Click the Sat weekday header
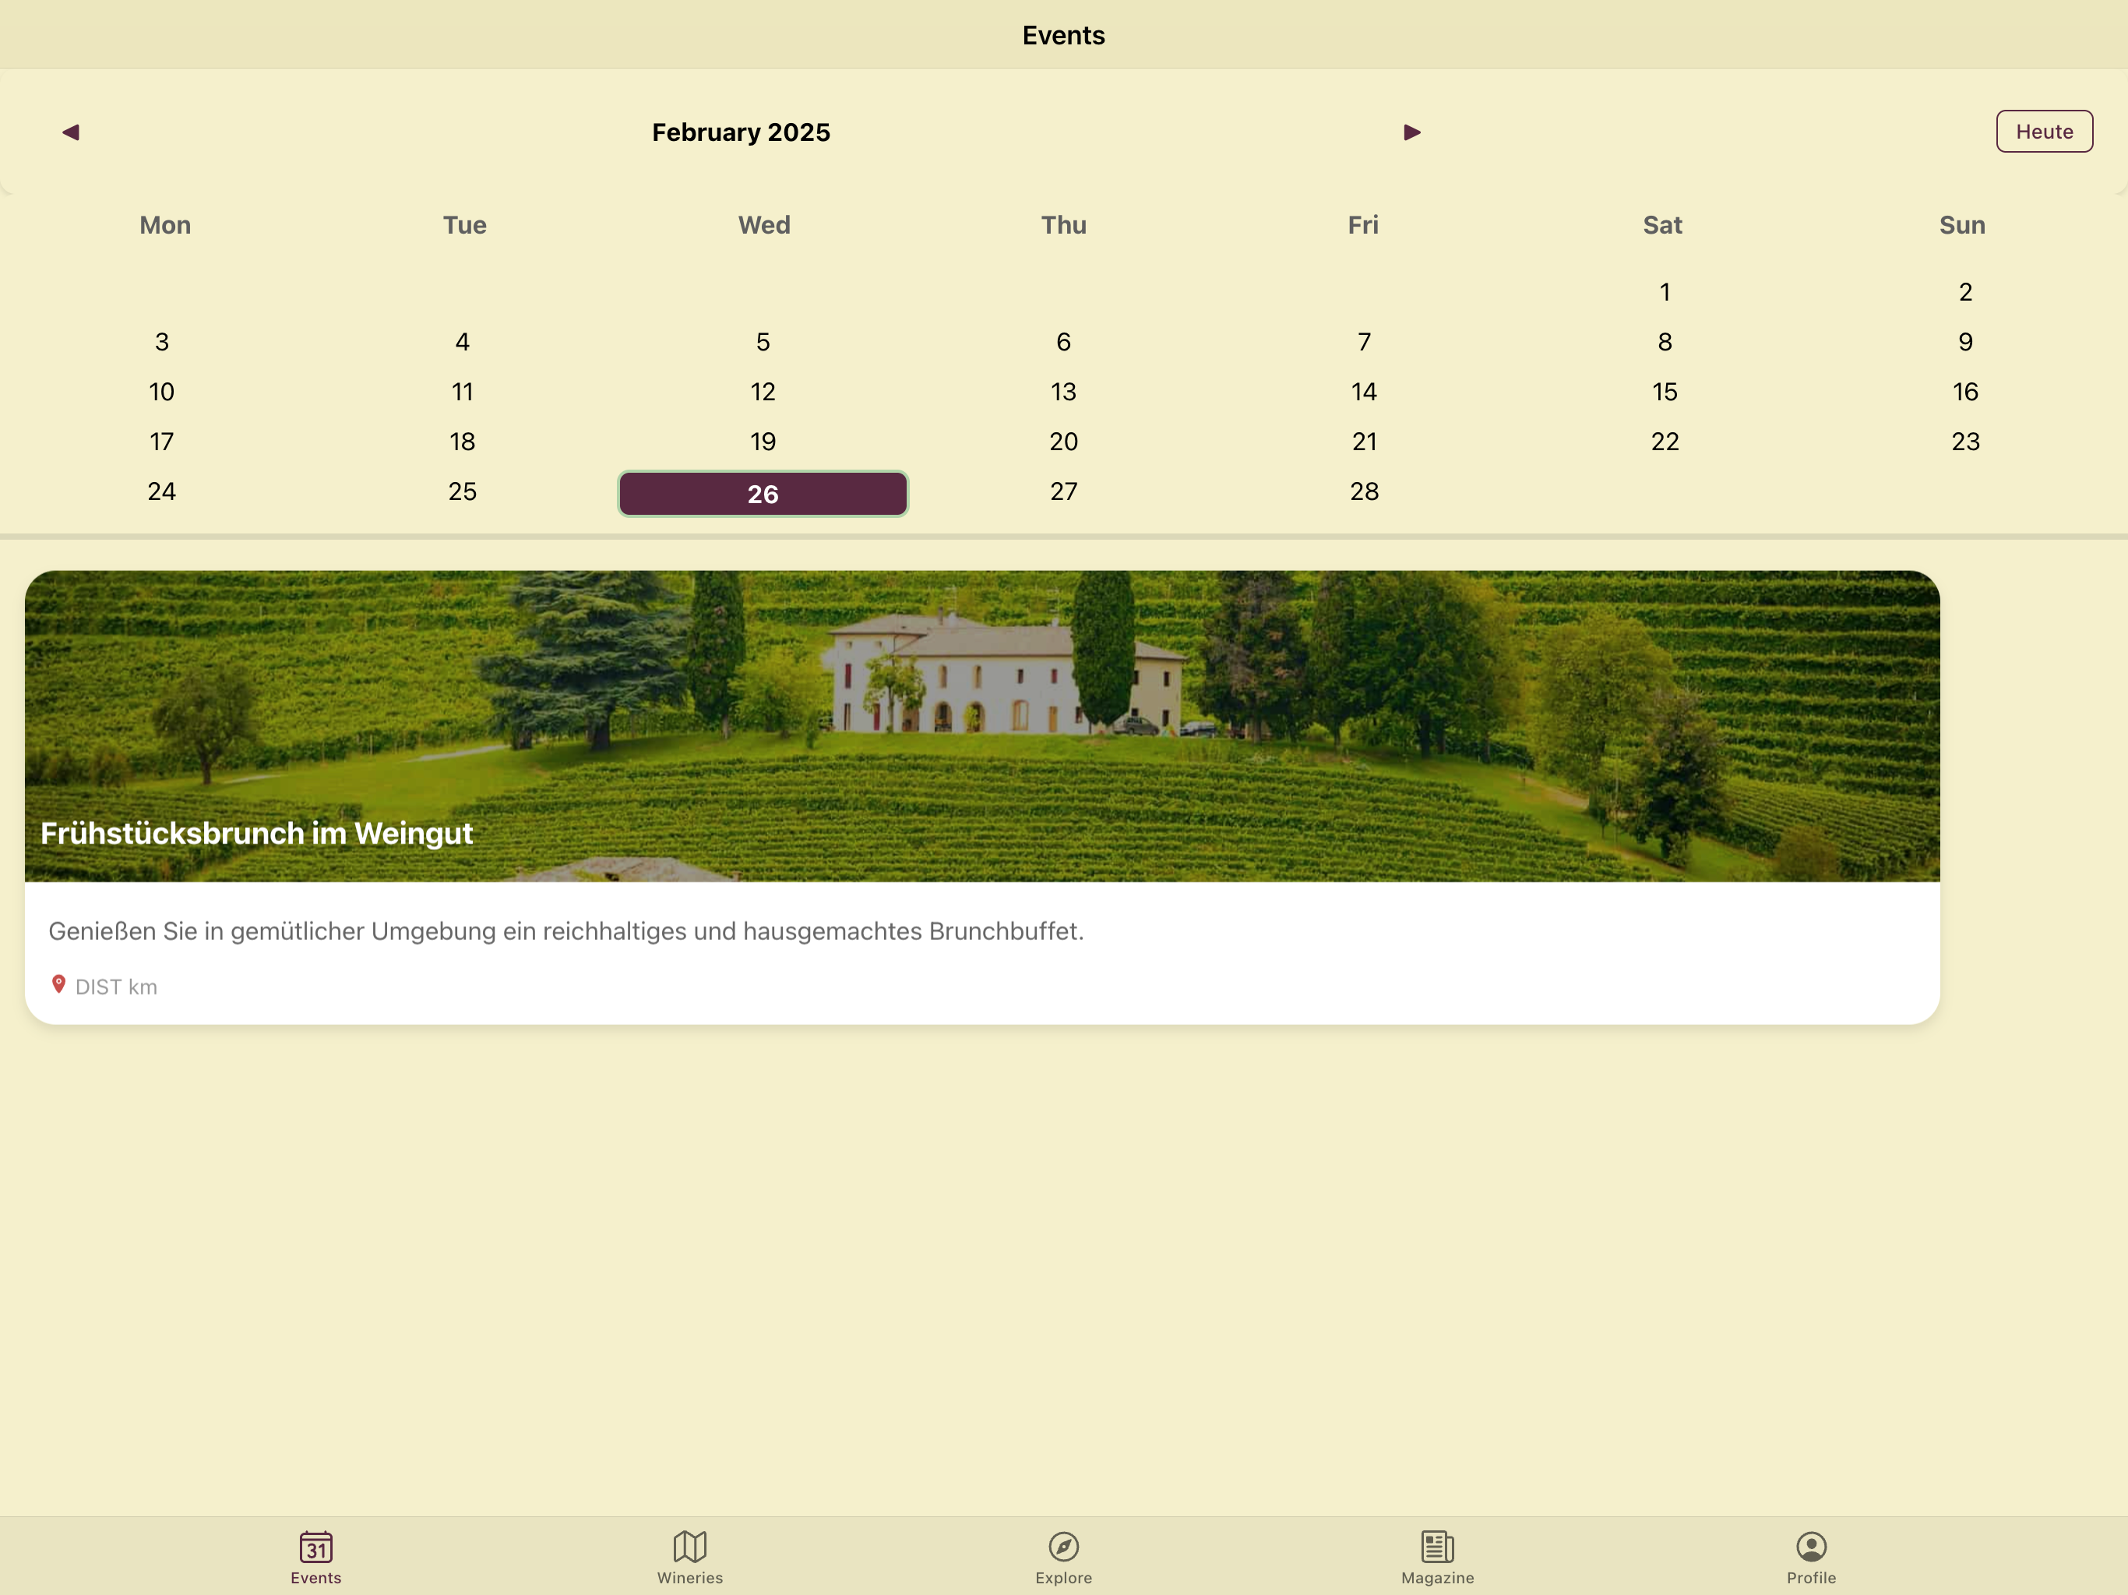 pos(1662,225)
